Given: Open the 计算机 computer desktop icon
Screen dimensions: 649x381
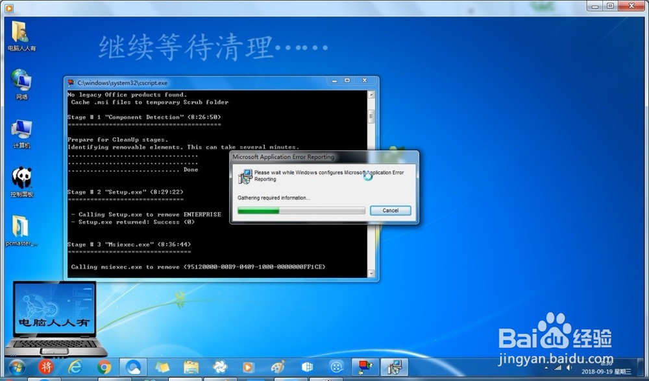Looking at the screenshot, I should (x=21, y=133).
